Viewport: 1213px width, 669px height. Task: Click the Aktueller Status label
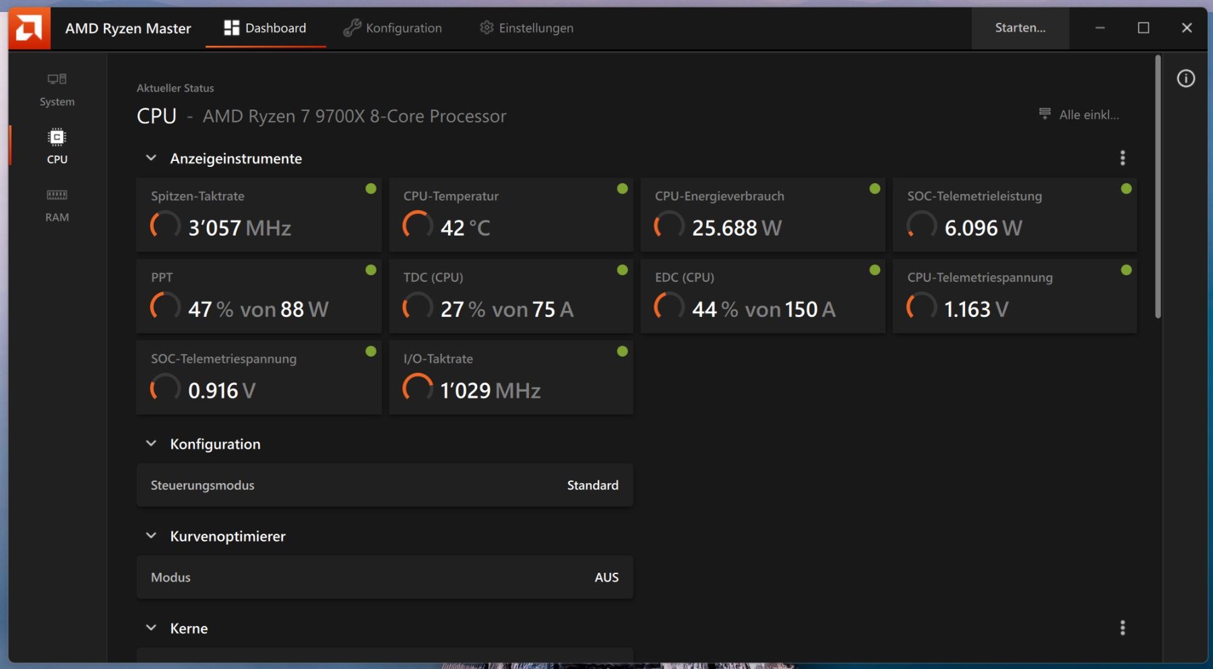coord(175,88)
